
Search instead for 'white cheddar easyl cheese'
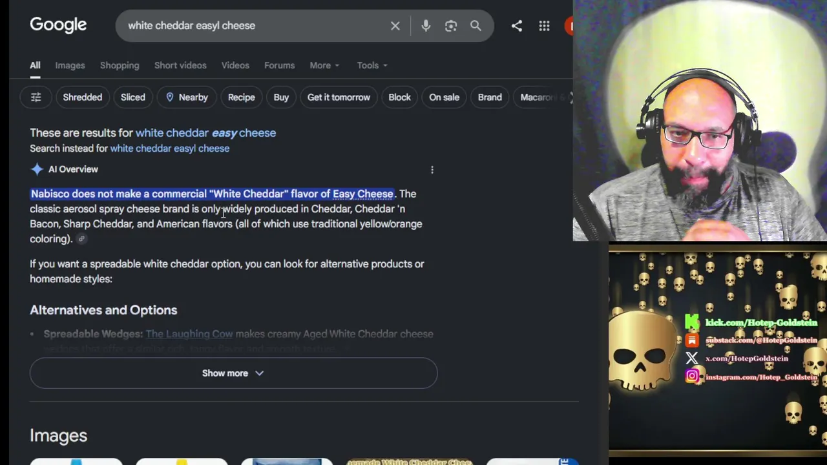tap(170, 149)
